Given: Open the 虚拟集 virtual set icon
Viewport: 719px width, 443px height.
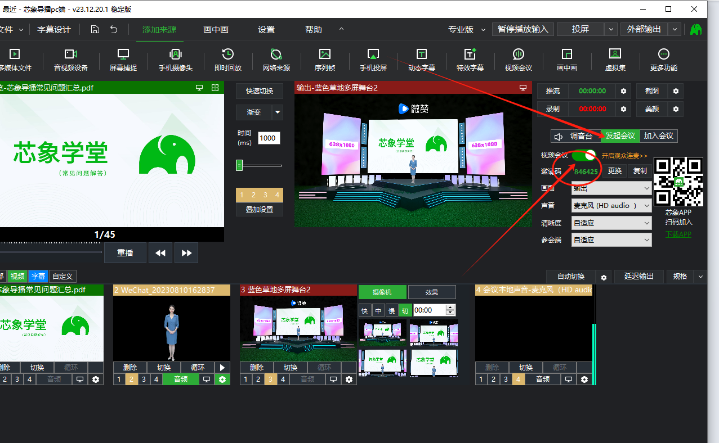Looking at the screenshot, I should 615,55.
